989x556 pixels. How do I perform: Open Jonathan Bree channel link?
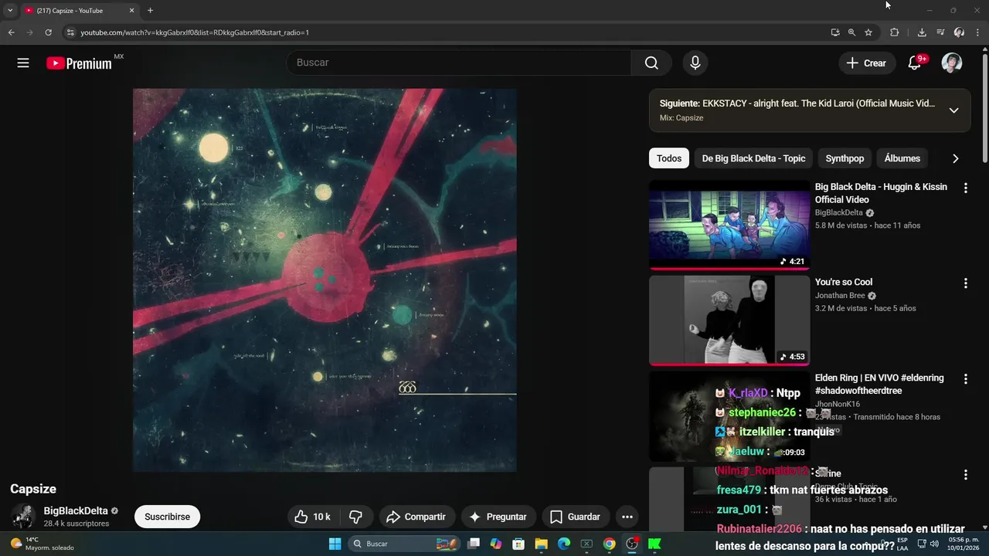840,296
